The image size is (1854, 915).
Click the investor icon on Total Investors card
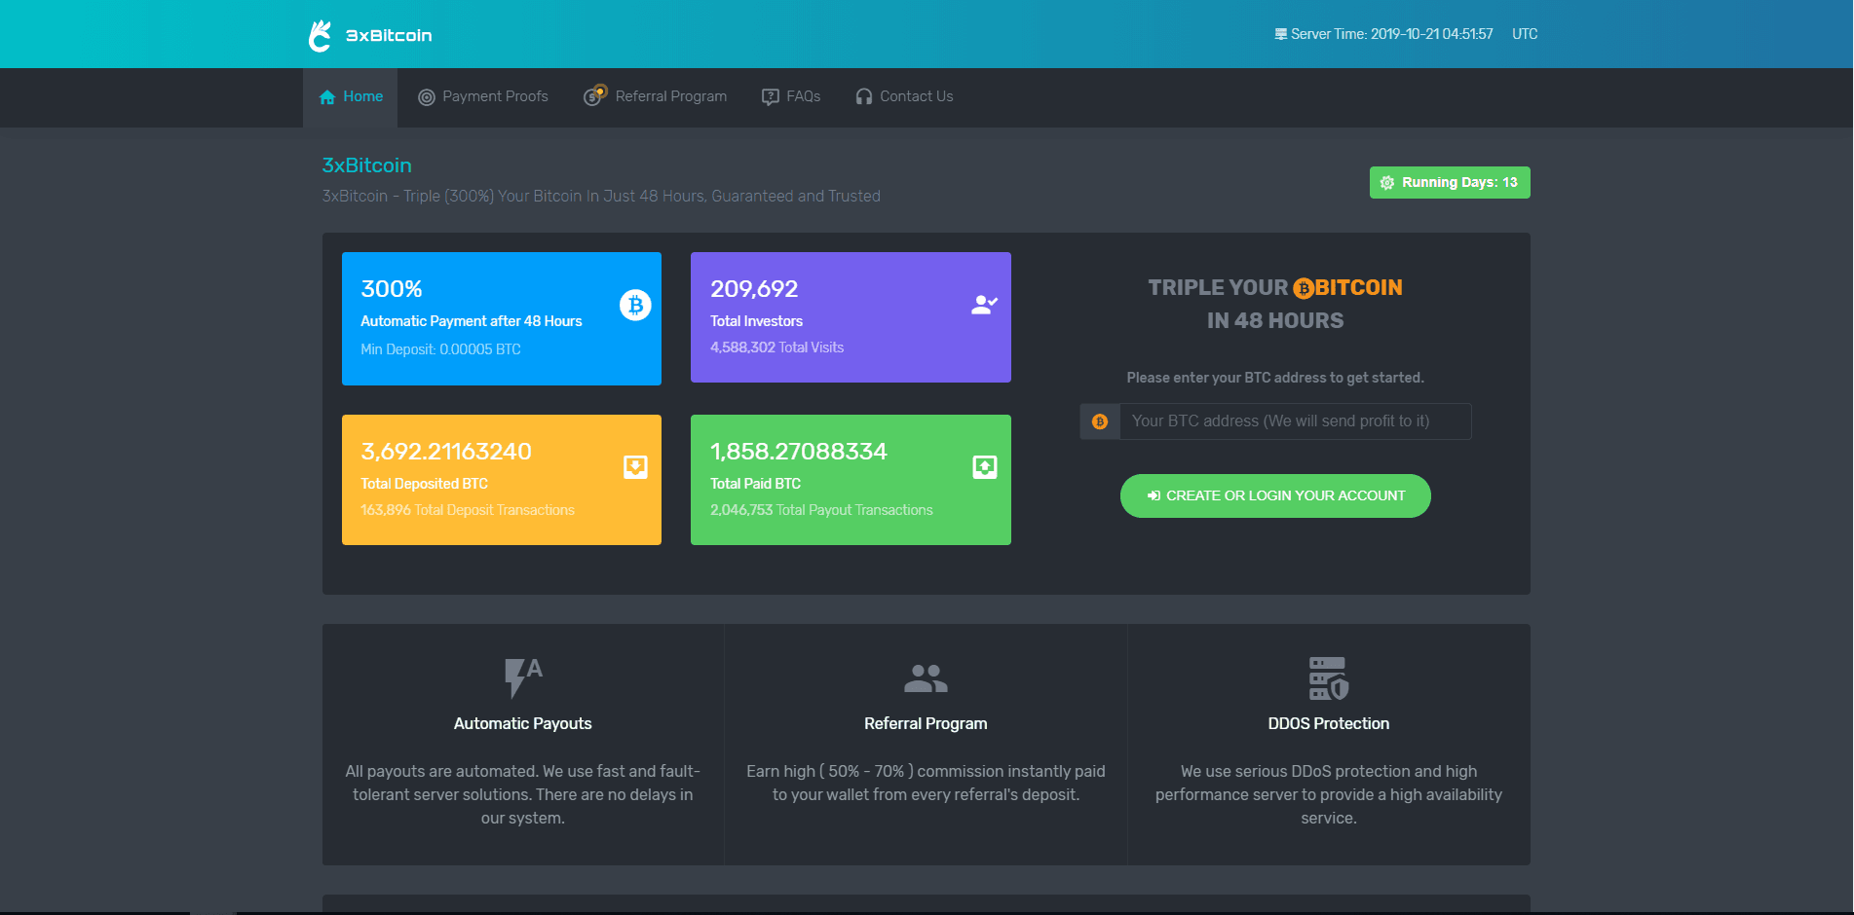[984, 305]
